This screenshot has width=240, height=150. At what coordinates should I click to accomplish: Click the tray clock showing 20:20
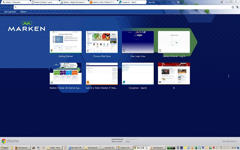click(x=234, y=148)
